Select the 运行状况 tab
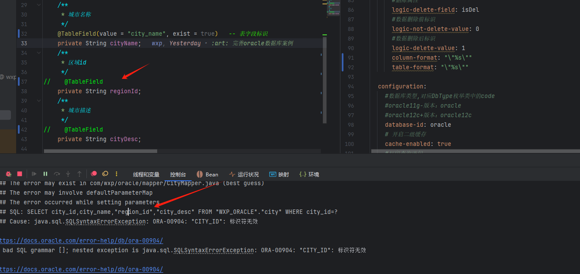The width and height of the screenshot is (580, 274). [x=244, y=174]
